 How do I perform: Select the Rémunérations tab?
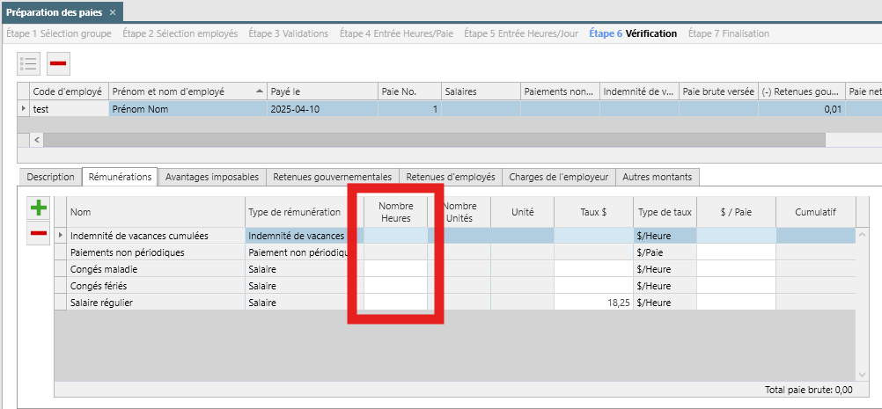(120, 177)
